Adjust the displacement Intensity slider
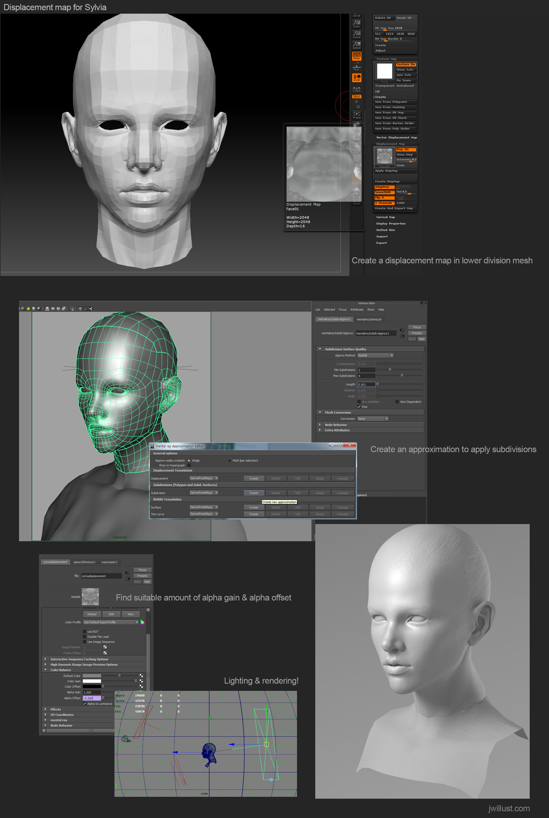The image size is (549, 818). tap(406, 160)
